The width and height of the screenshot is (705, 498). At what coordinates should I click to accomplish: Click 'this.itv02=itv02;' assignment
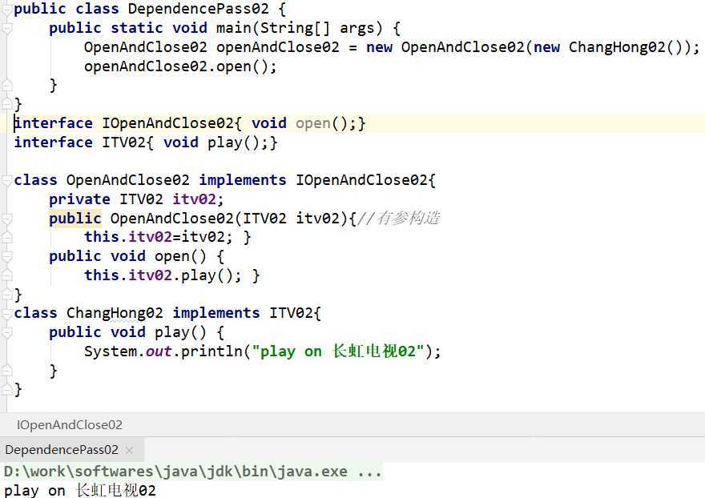159,237
